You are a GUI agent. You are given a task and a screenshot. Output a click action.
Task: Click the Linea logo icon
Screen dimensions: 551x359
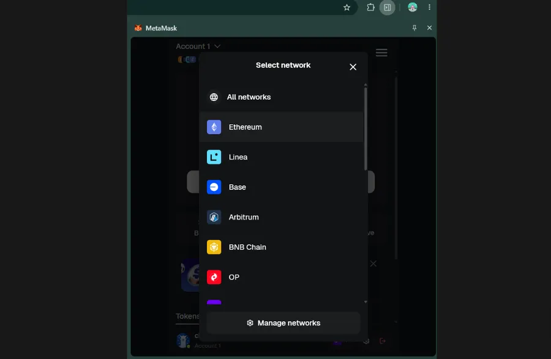click(x=214, y=157)
